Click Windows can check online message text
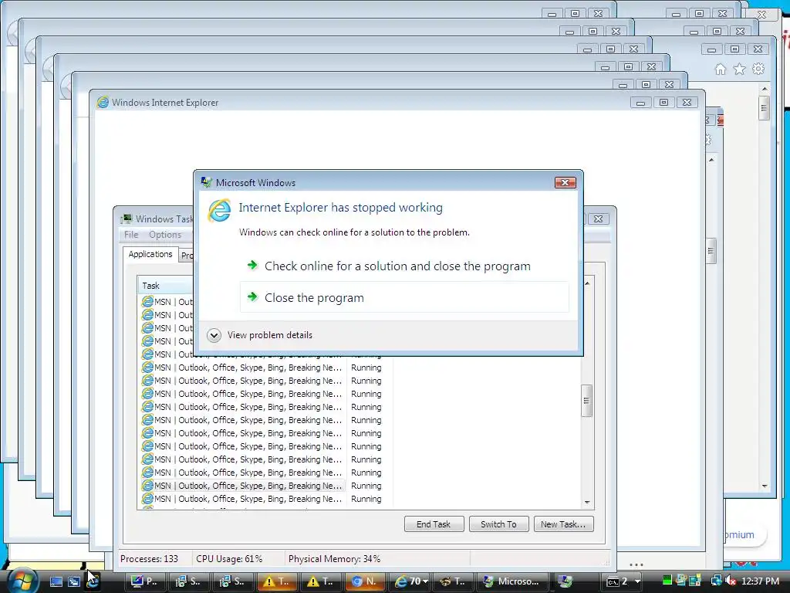The width and height of the screenshot is (790, 593). point(354,232)
